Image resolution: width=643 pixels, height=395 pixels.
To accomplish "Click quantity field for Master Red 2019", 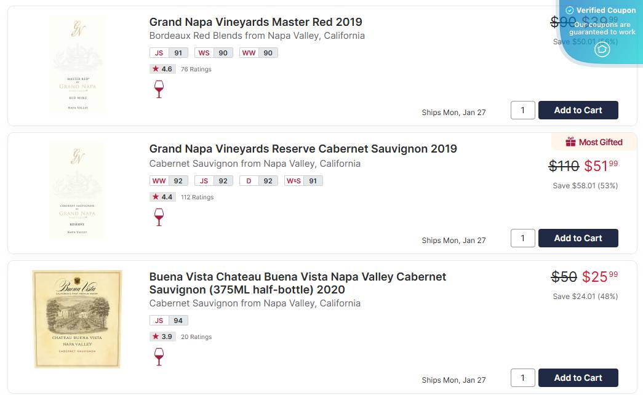I will (522, 110).
